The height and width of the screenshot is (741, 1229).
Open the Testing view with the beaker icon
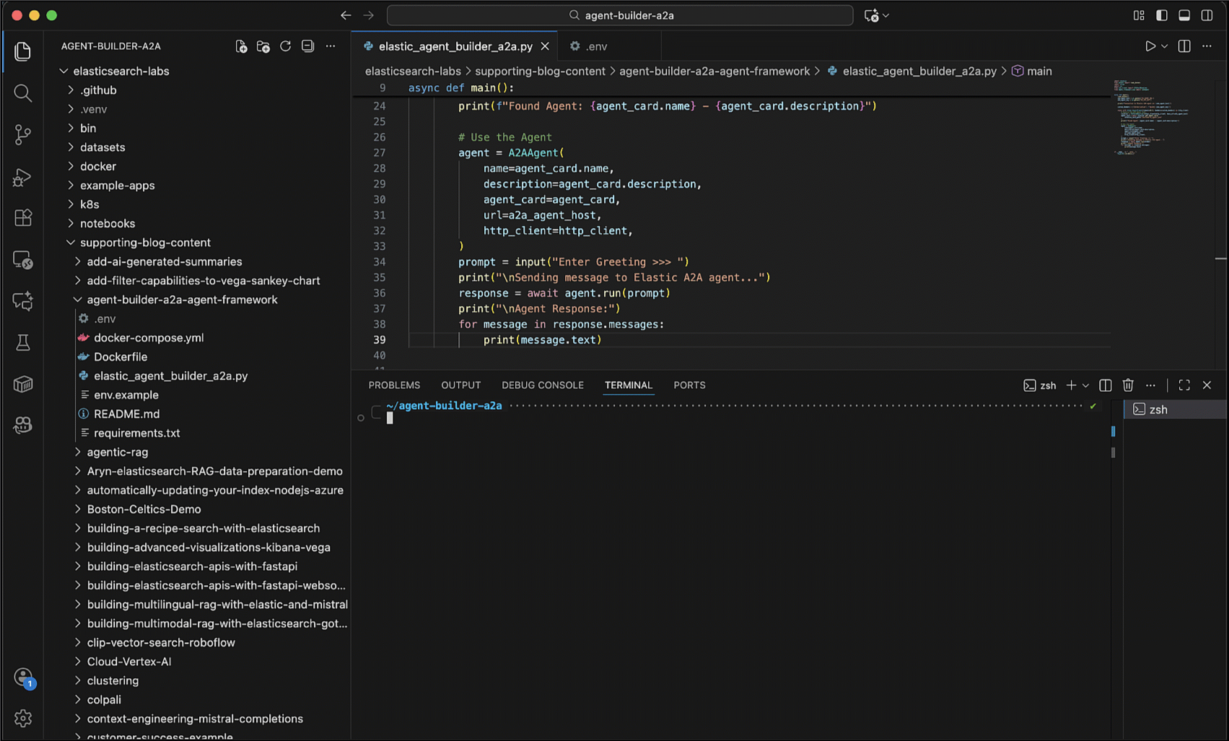click(x=22, y=342)
